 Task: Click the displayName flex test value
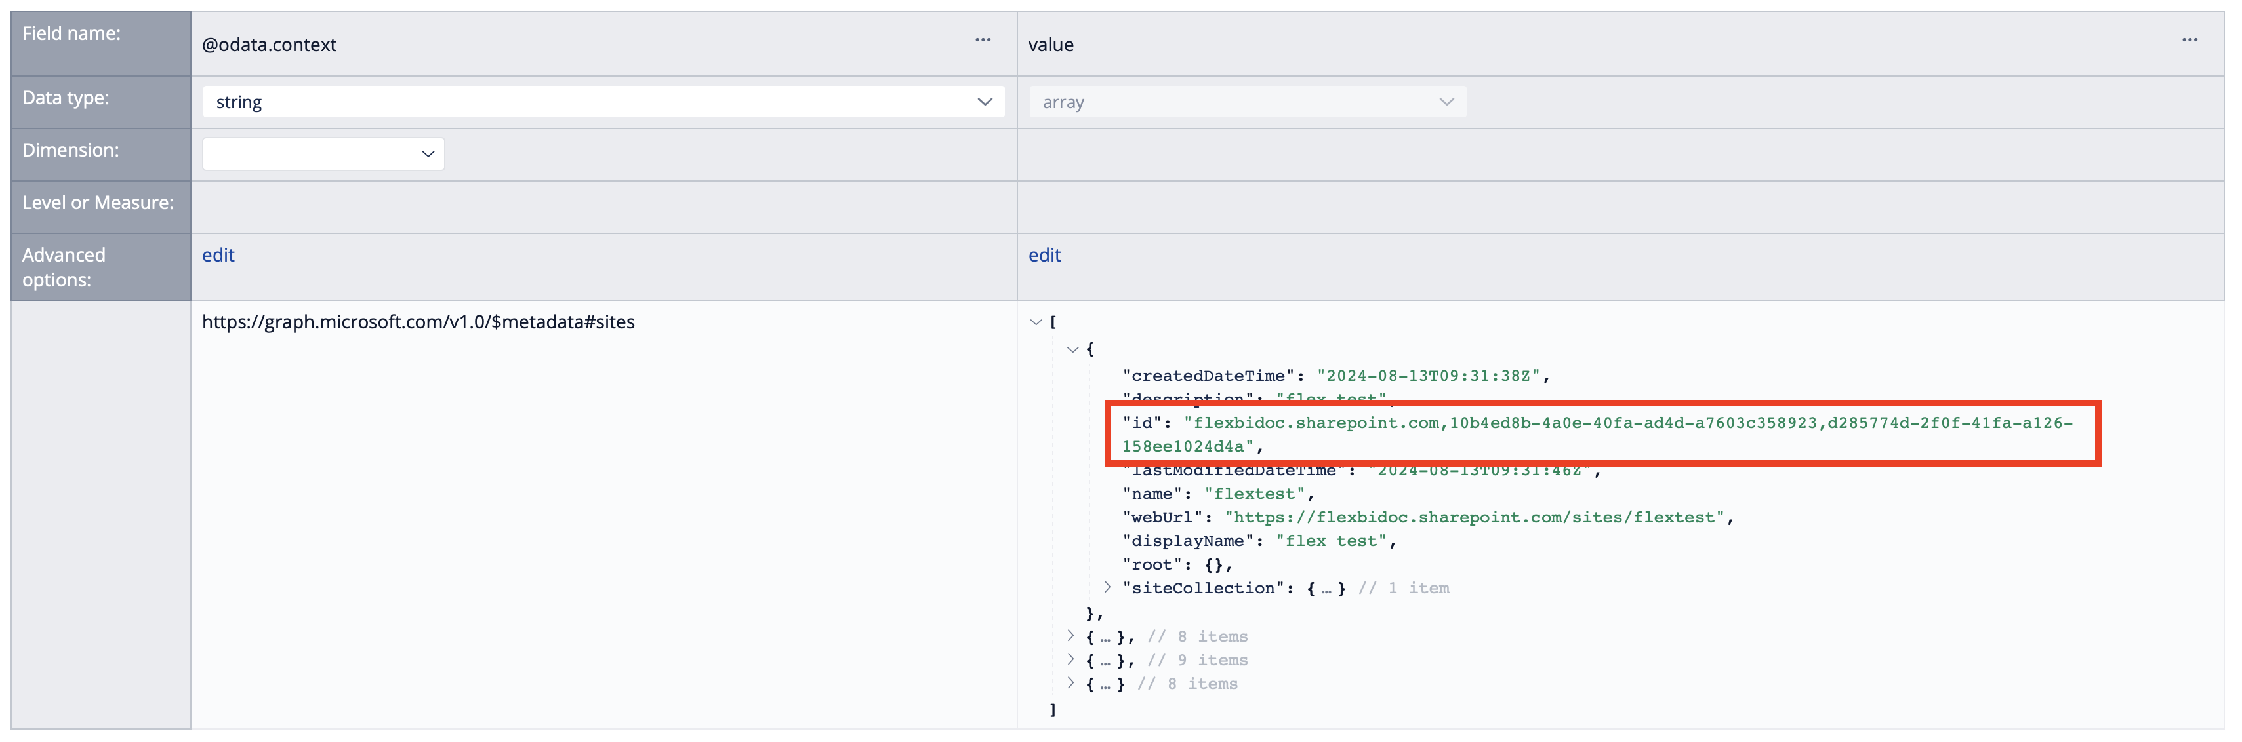point(1330,541)
